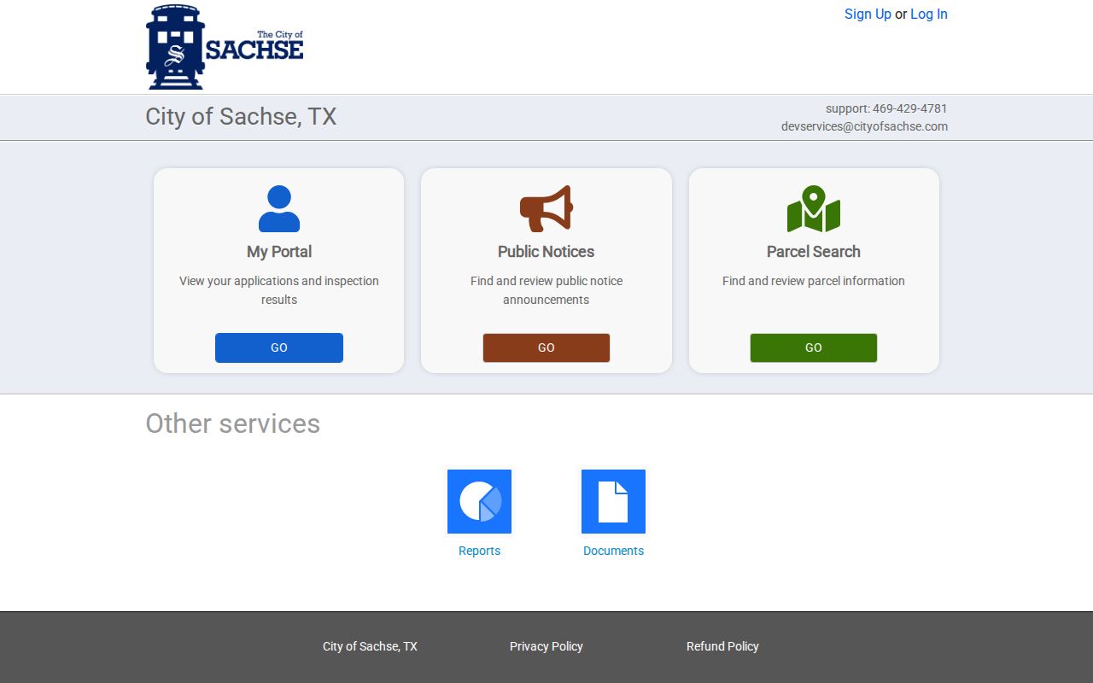Click the City of Sachse trolley logo
The width and height of the screenshot is (1093, 683).
click(x=225, y=47)
